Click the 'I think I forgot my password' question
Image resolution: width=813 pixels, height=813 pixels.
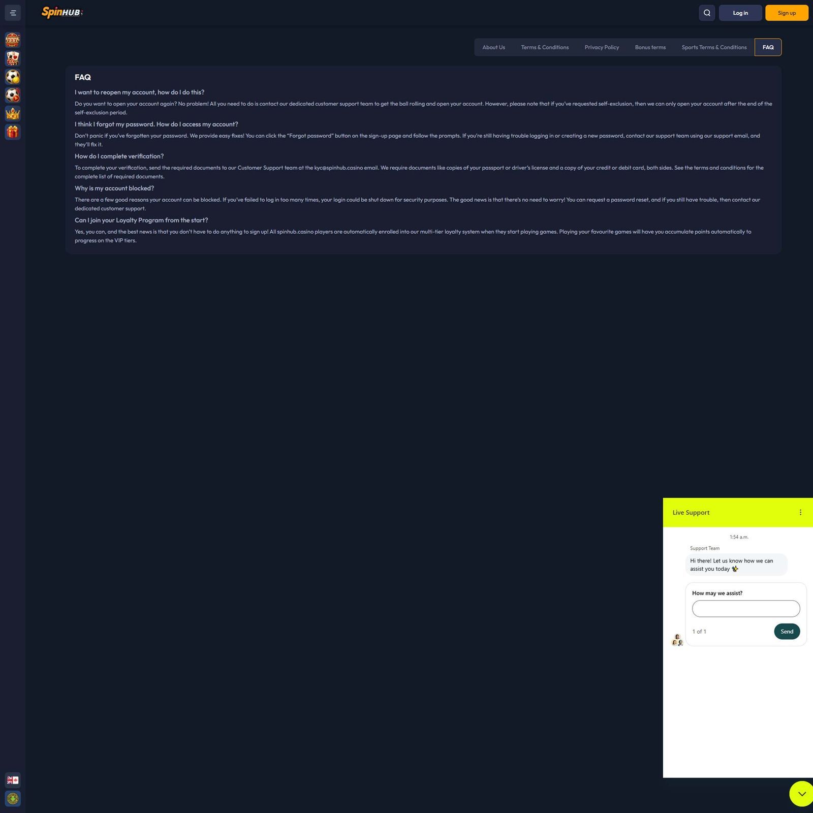click(156, 124)
